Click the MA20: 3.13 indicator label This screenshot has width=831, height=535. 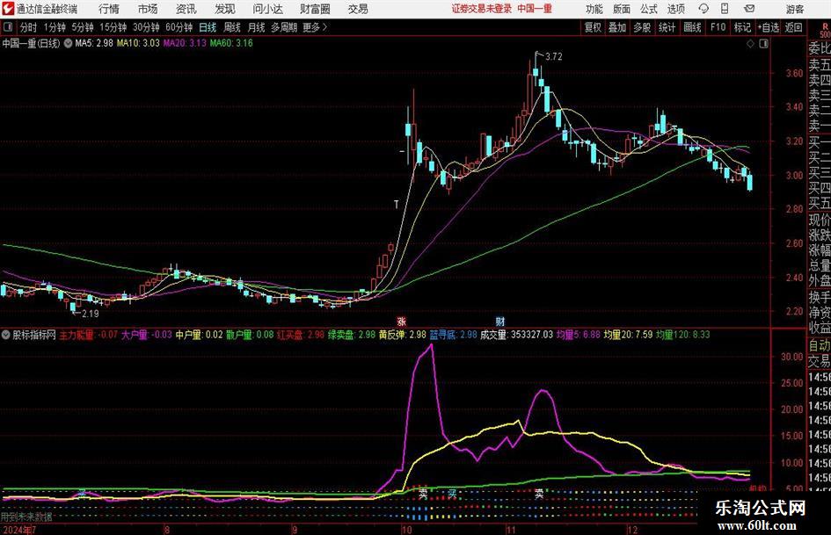[185, 43]
